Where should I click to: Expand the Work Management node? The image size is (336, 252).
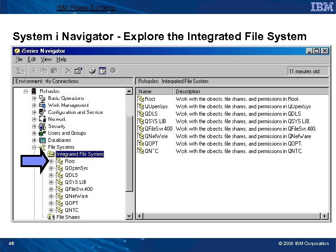pos(34,105)
